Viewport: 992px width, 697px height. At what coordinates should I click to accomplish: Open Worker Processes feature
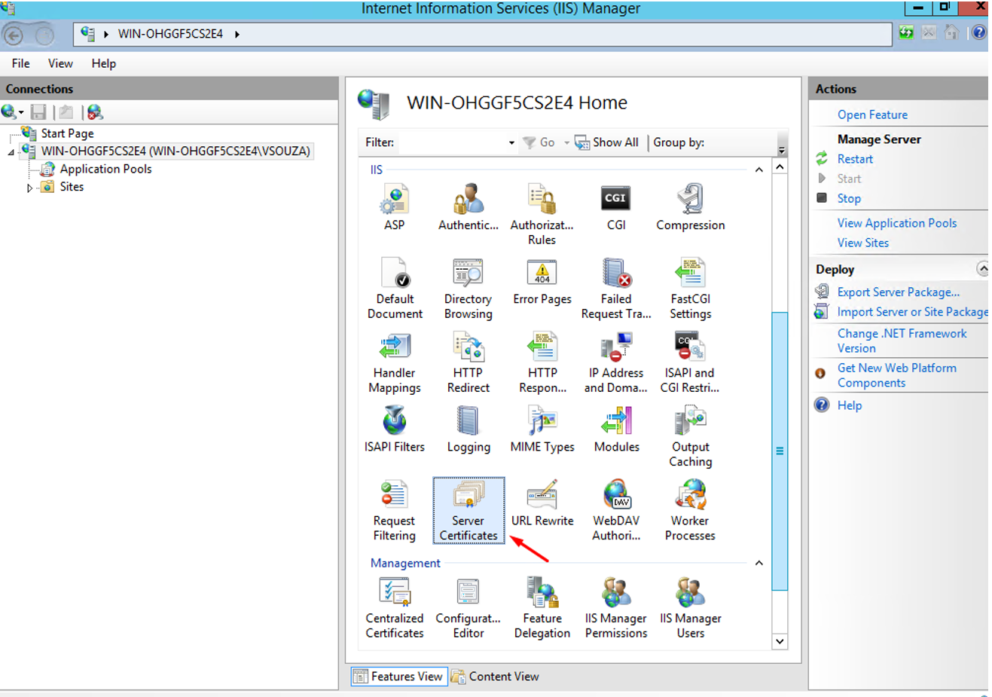tap(690, 510)
